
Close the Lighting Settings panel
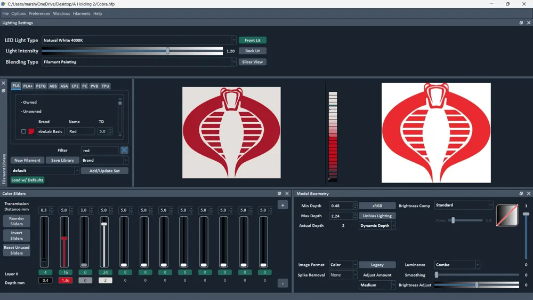(529, 23)
